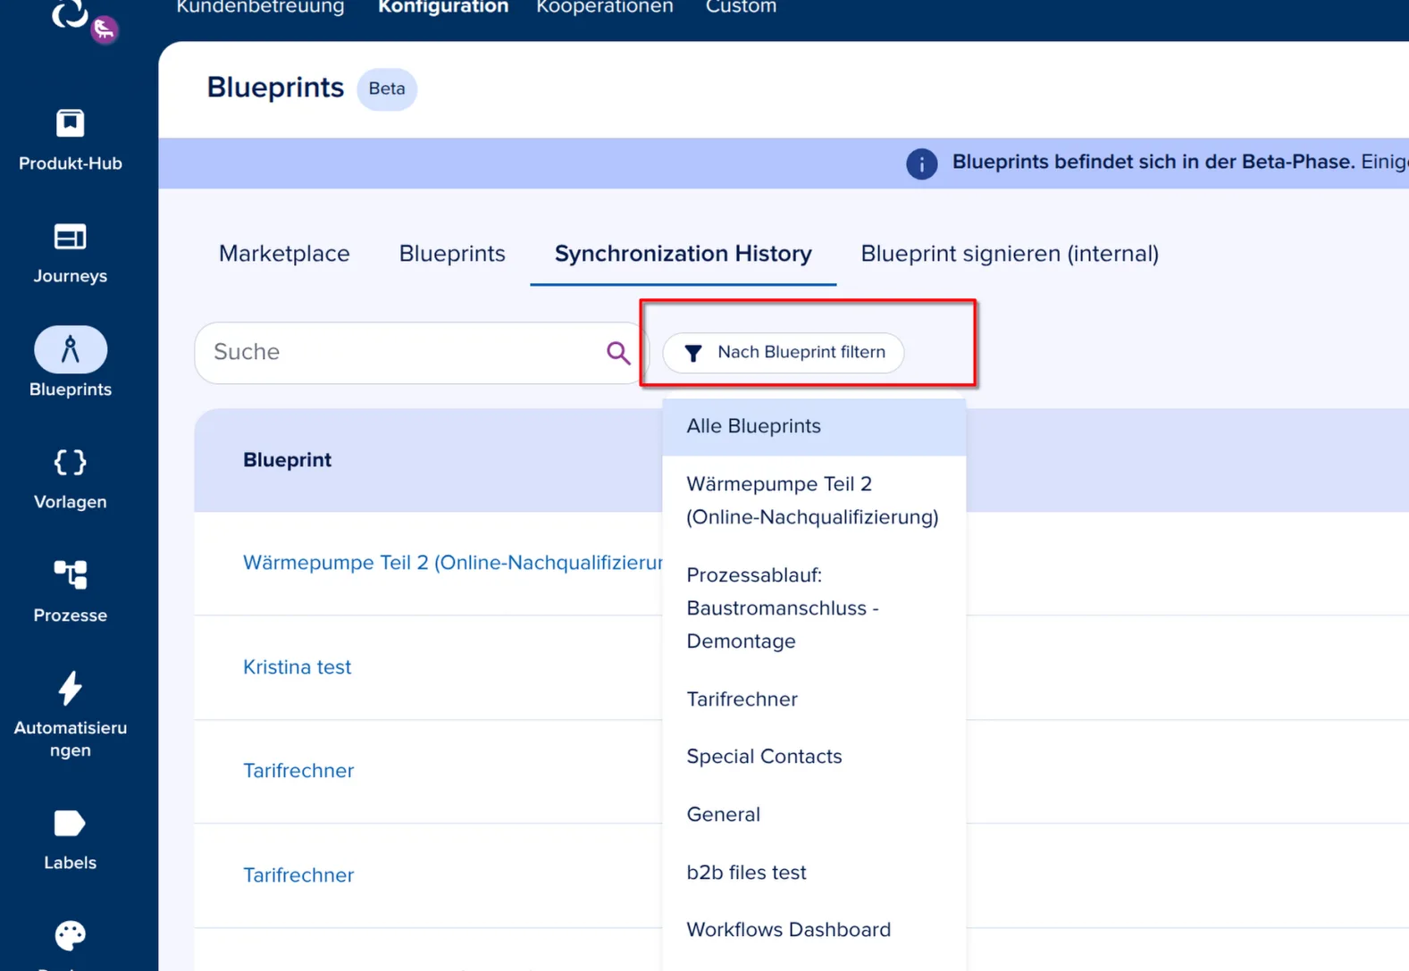Switch to the Blueprints tab
Image resolution: width=1409 pixels, height=971 pixels.
coord(452,254)
